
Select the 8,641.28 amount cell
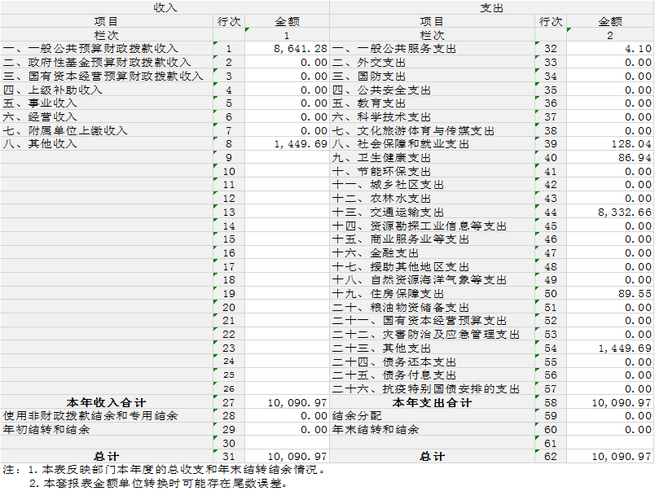pyautogui.click(x=287, y=49)
